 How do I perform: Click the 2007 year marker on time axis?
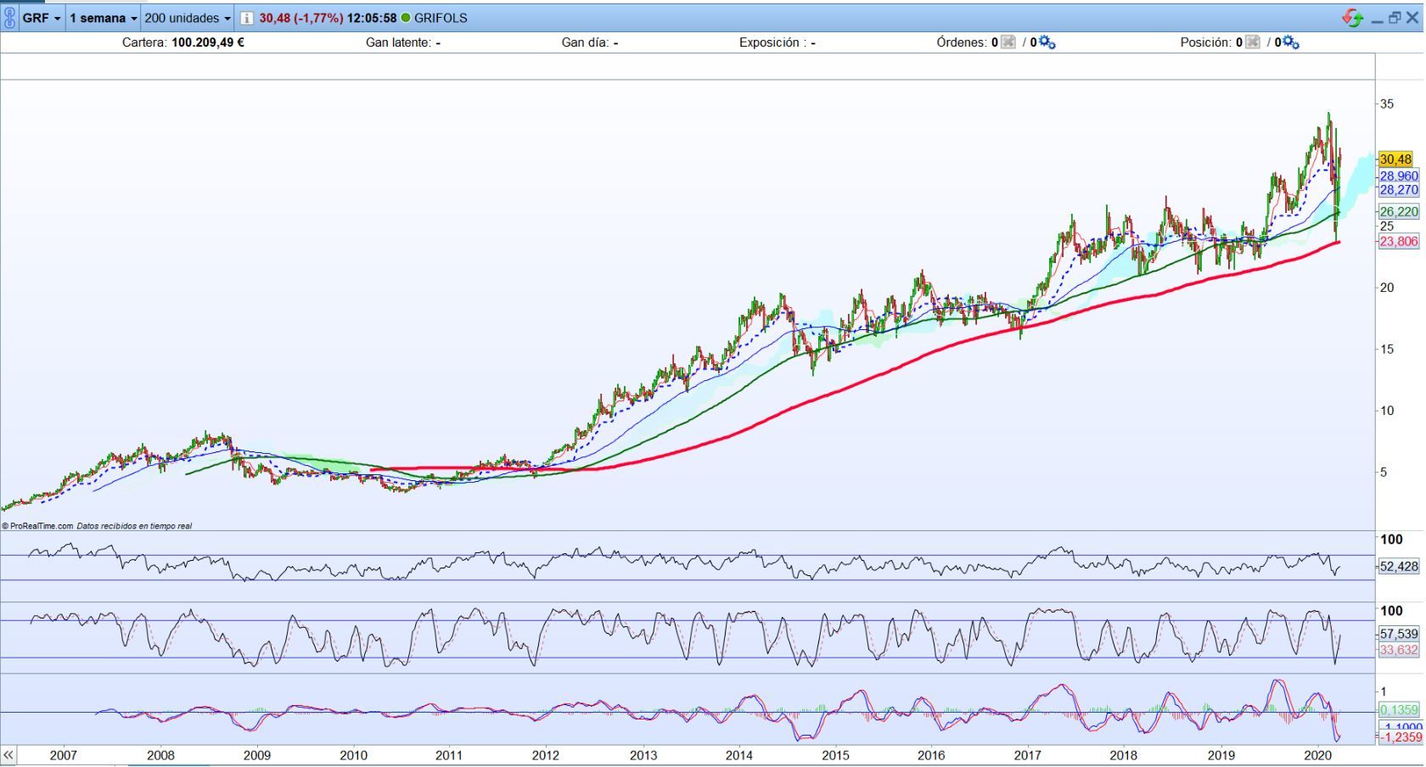(x=64, y=755)
